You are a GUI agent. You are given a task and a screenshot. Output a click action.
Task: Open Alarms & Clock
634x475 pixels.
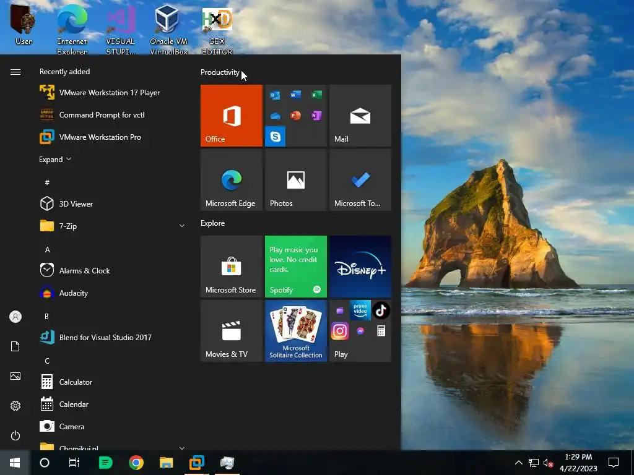tap(109, 270)
